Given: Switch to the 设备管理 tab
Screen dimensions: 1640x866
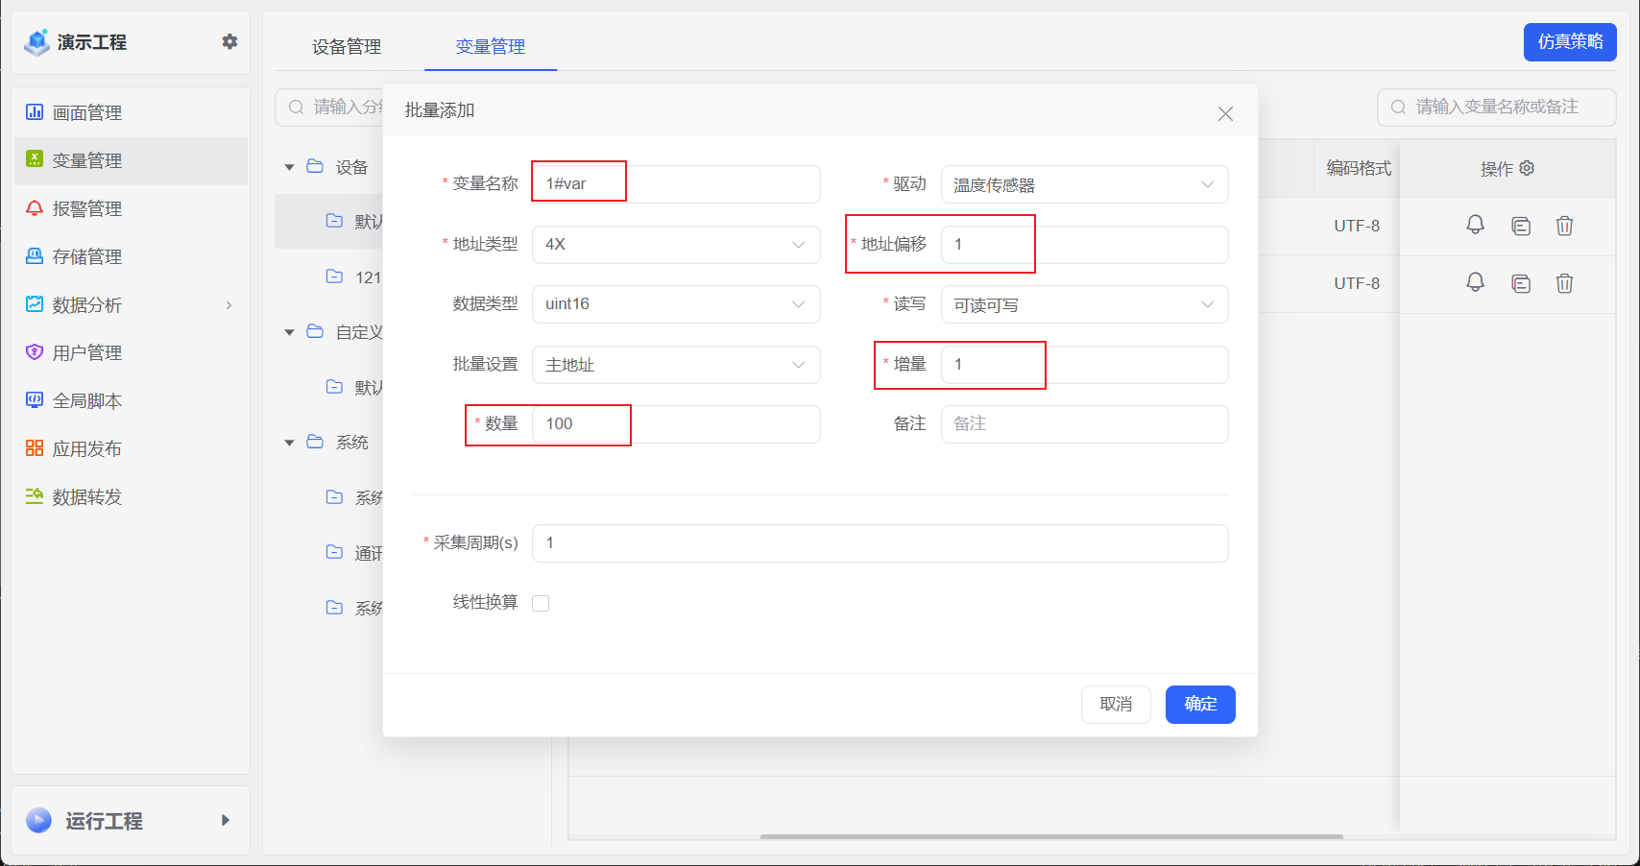Looking at the screenshot, I should tap(345, 45).
